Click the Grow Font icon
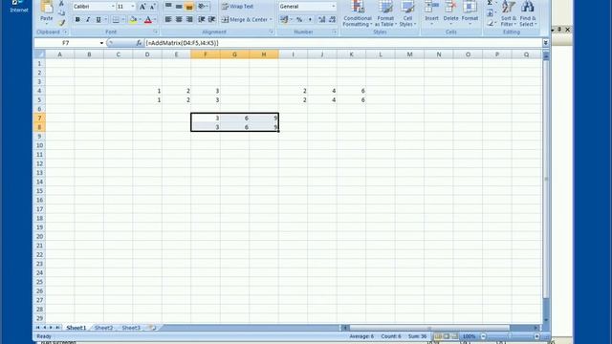 [142, 7]
